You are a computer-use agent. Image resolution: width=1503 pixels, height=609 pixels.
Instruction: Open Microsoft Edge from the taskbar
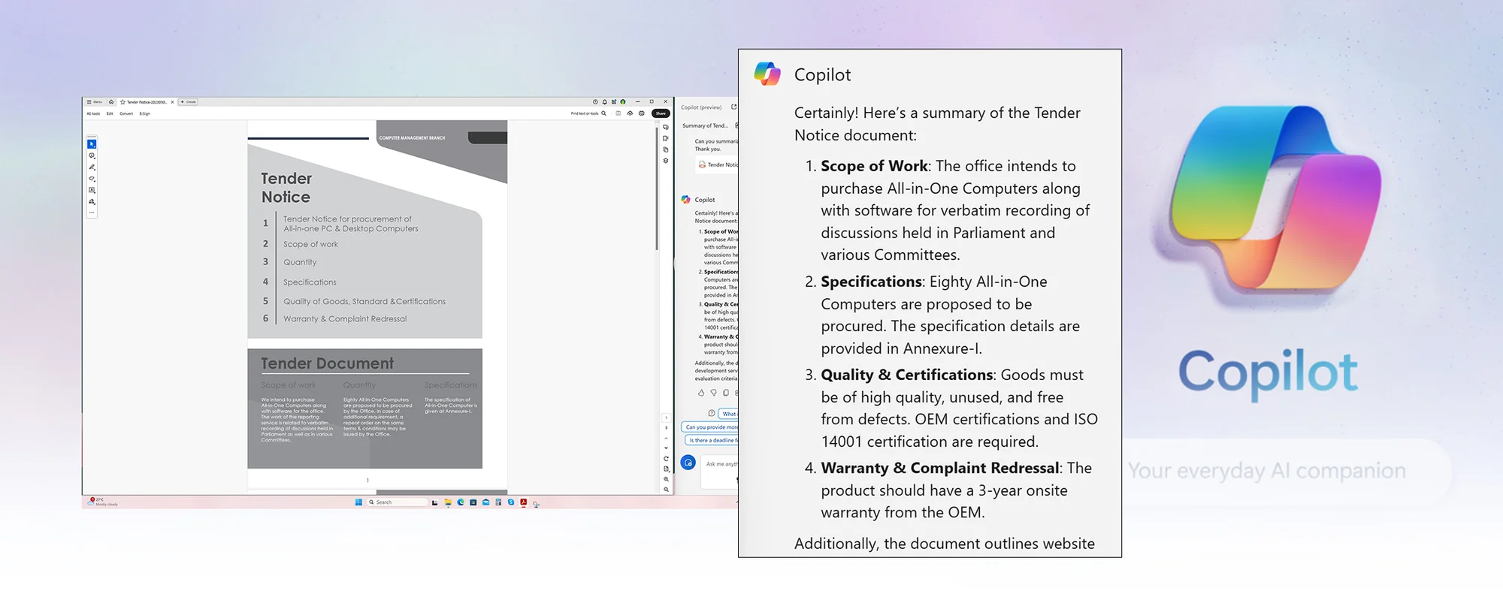click(461, 502)
